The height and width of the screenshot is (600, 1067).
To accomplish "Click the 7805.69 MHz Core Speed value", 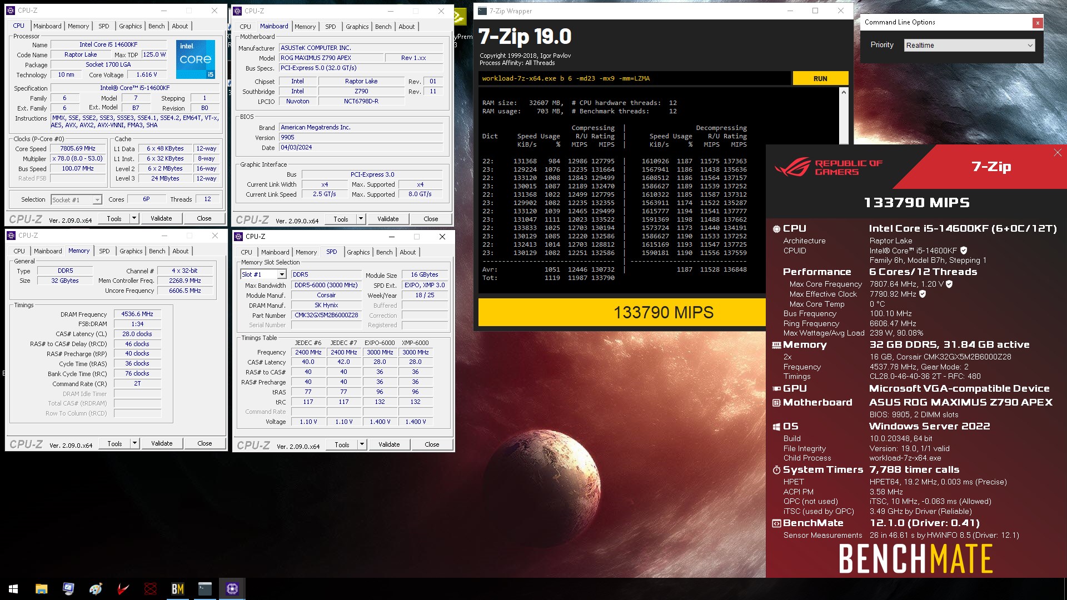I will (78, 149).
